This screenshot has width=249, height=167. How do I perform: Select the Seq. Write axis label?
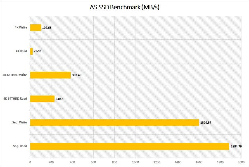coord(20,122)
